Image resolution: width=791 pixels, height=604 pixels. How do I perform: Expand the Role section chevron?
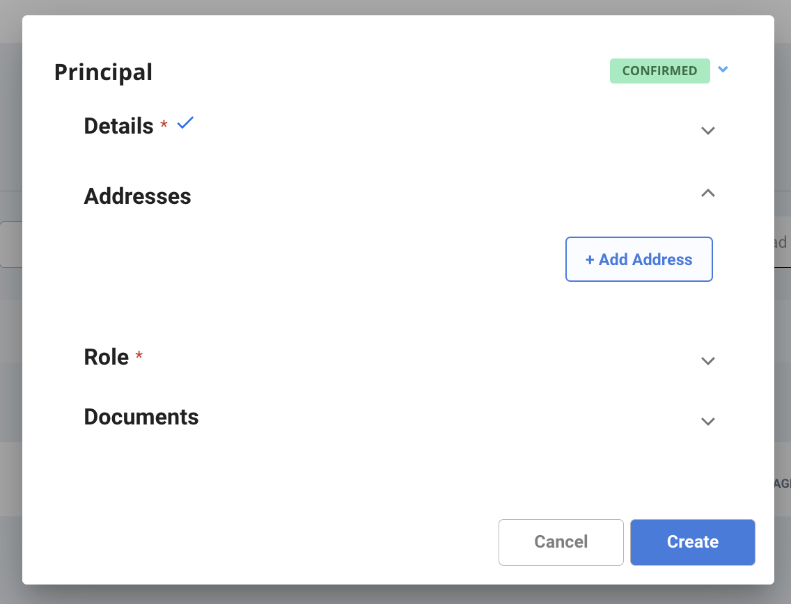pos(707,361)
